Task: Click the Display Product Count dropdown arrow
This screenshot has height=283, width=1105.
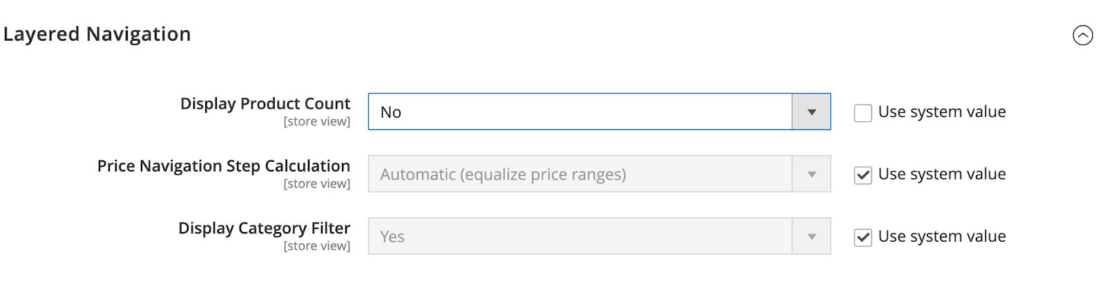Action: (x=811, y=112)
